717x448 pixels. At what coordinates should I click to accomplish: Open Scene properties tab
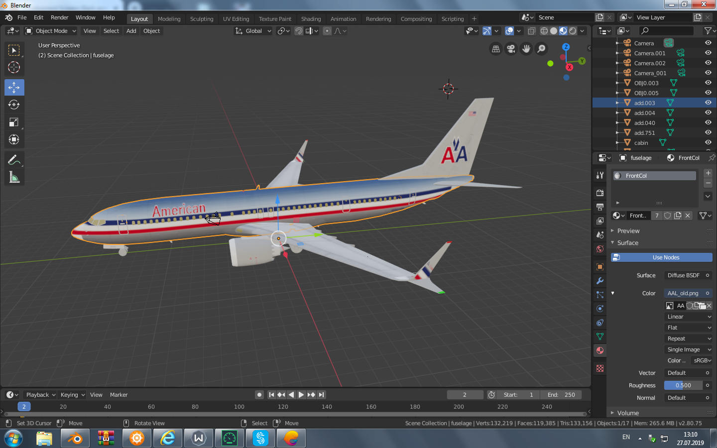pyautogui.click(x=600, y=234)
